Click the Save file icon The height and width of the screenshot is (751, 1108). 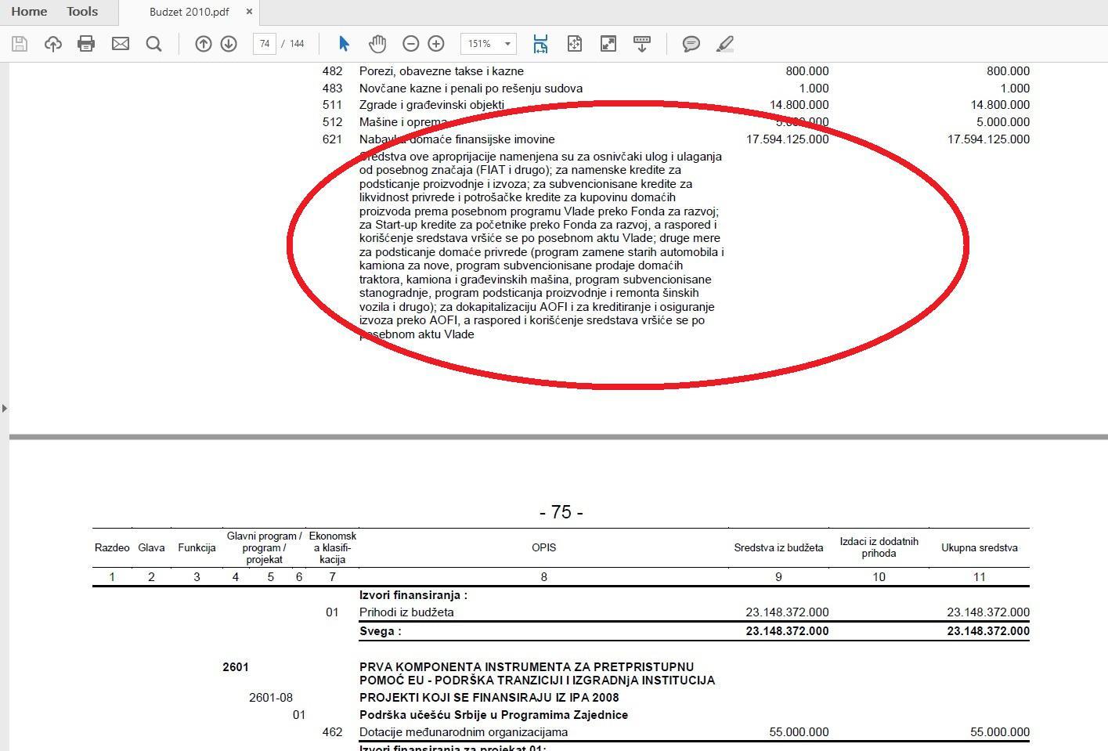20,44
